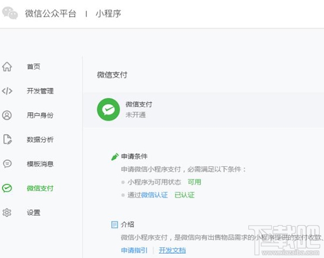Viewport: 324px width, 258px height.
Task: Open 设置 menu item
Action: coord(33,213)
